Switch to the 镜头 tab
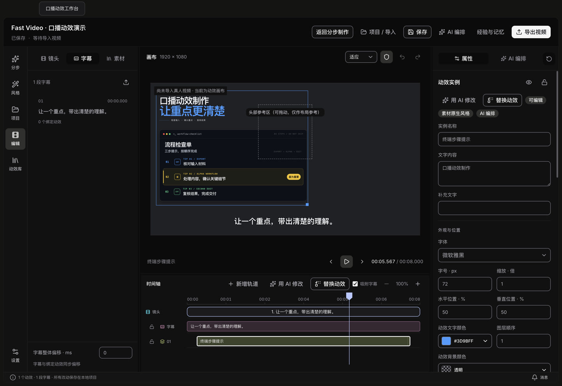The image size is (562, 386). tap(50, 58)
